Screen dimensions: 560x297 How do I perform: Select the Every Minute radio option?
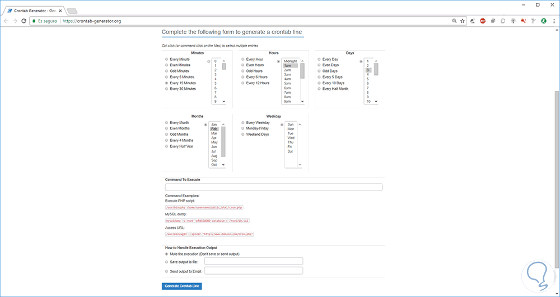(x=166, y=60)
